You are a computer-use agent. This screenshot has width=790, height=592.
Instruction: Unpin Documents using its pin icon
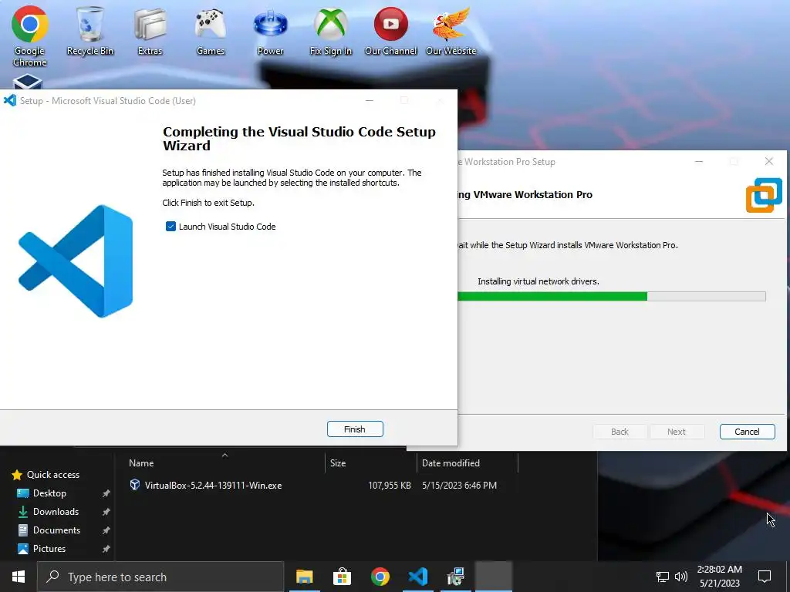coord(106,530)
